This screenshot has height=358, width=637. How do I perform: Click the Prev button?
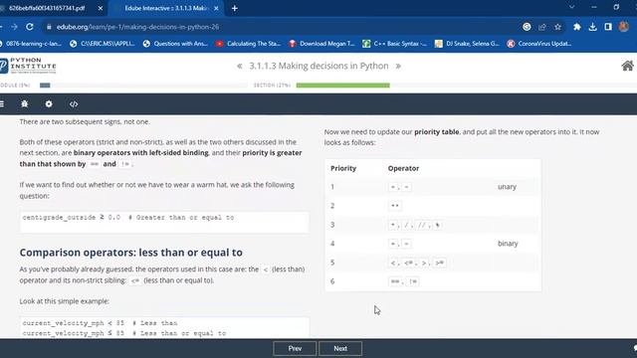[295, 348]
